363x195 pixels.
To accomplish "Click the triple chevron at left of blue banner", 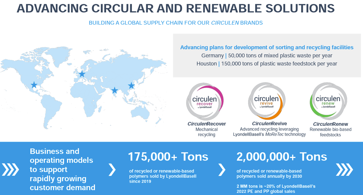I will coord(10,170).
